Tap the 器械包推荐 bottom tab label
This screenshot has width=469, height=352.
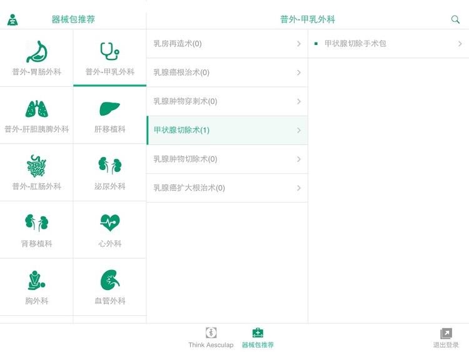click(258, 345)
